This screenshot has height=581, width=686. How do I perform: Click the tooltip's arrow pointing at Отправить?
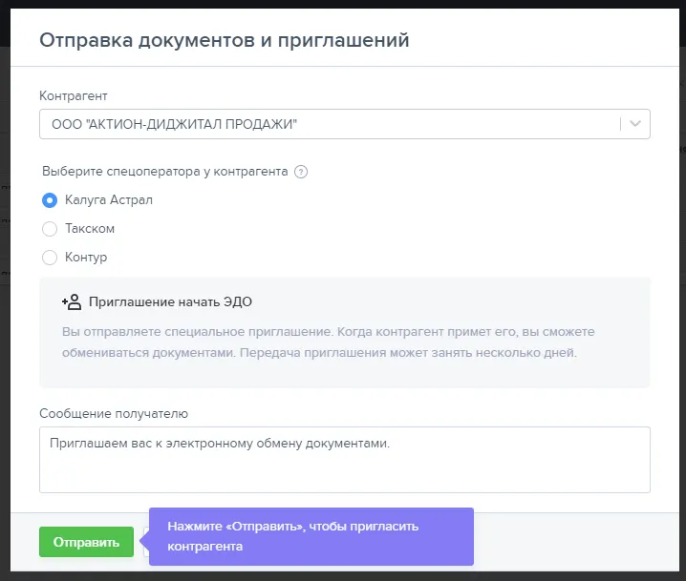pos(145,541)
